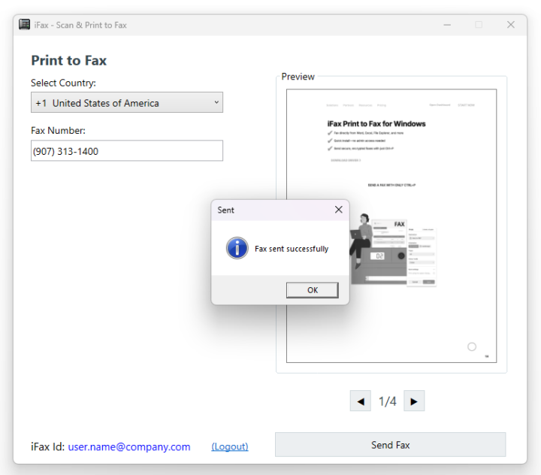Open the Select Country dropdown
The width and height of the screenshot is (541, 475).
tap(126, 103)
